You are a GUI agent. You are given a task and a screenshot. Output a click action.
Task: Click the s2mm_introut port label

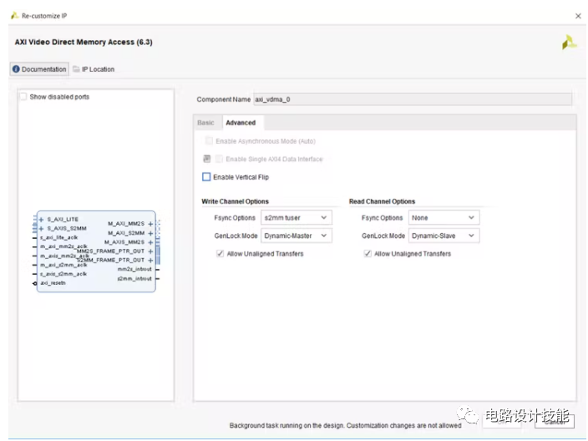(134, 279)
